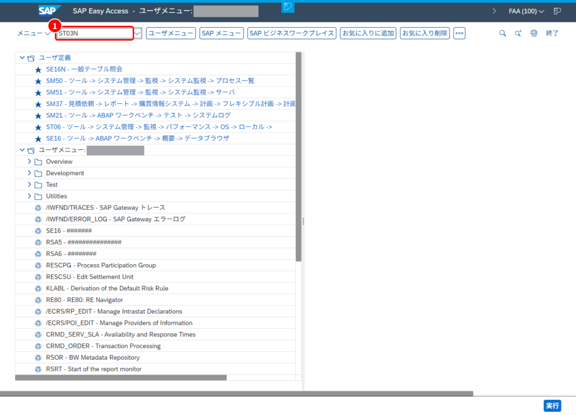Open the FAA (100) system dropdown
Screen dimensions: 576x415
click(526, 11)
